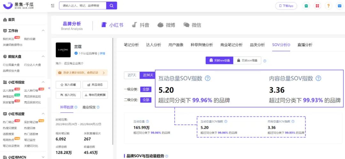Screen dimensions: 345x159
Task: Click the Qian-Gua logo
Action: (x=18, y=6)
